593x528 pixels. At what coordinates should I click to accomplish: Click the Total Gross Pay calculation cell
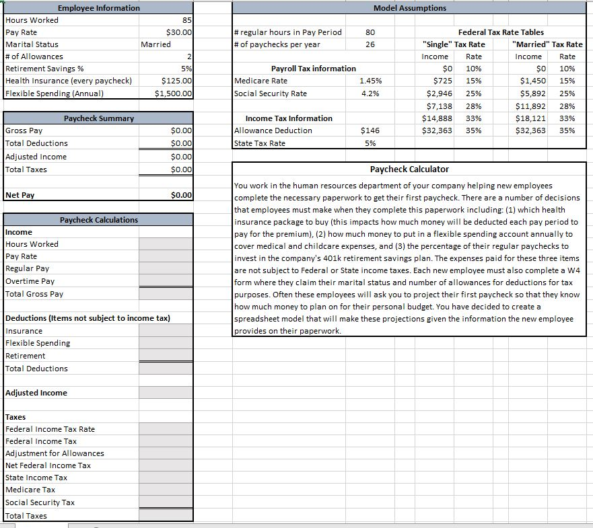tap(165, 294)
